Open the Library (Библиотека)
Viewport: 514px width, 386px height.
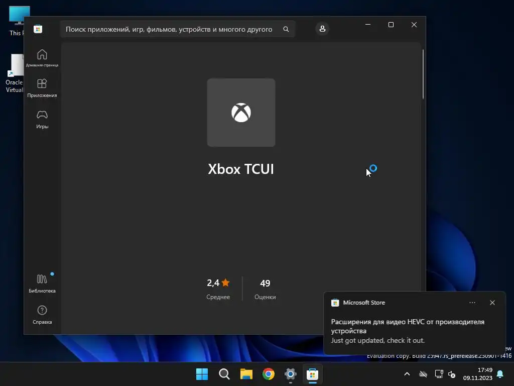point(42,283)
